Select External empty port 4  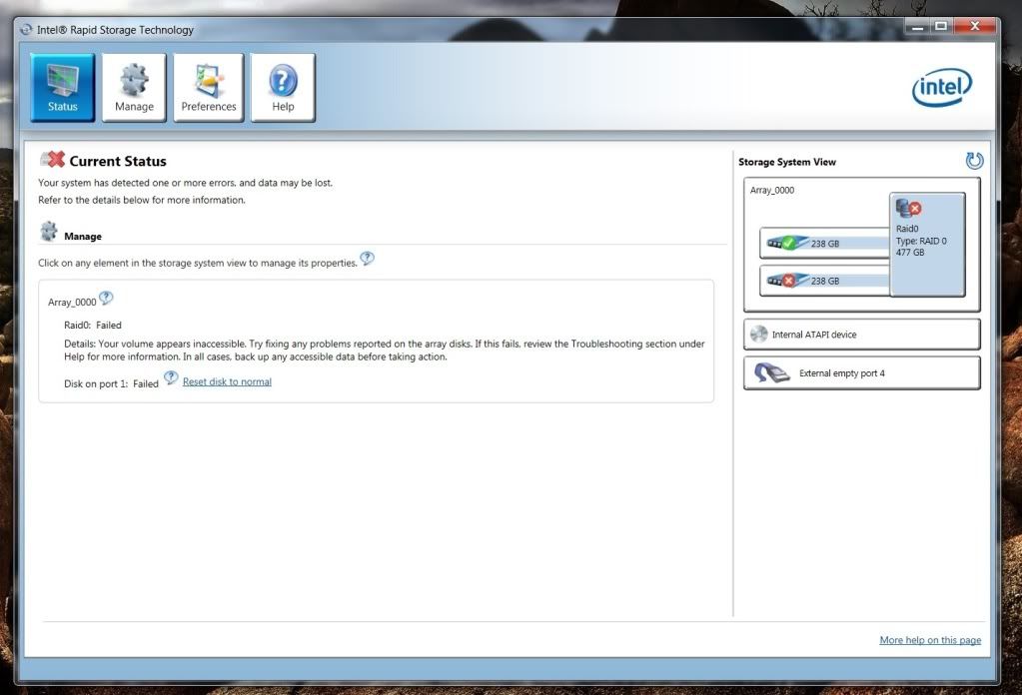pos(862,373)
